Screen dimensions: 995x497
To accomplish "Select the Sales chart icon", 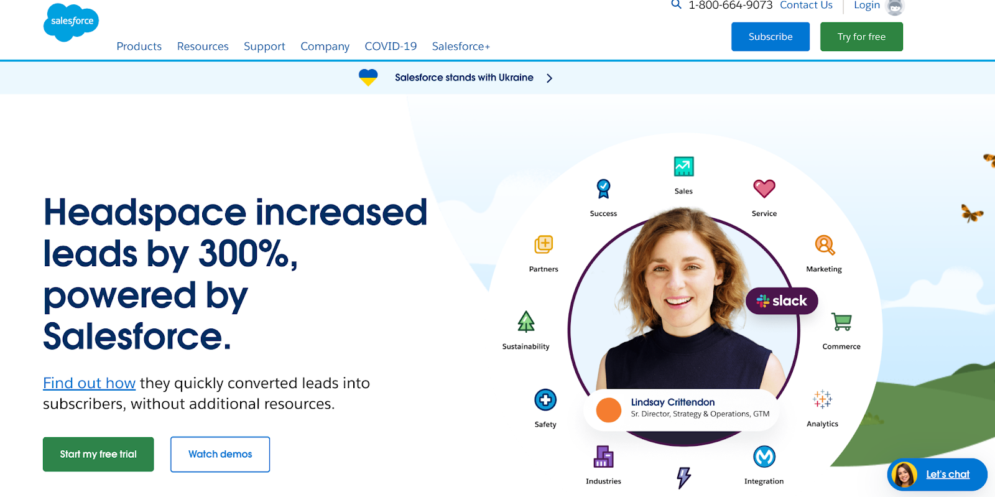I will [683, 167].
